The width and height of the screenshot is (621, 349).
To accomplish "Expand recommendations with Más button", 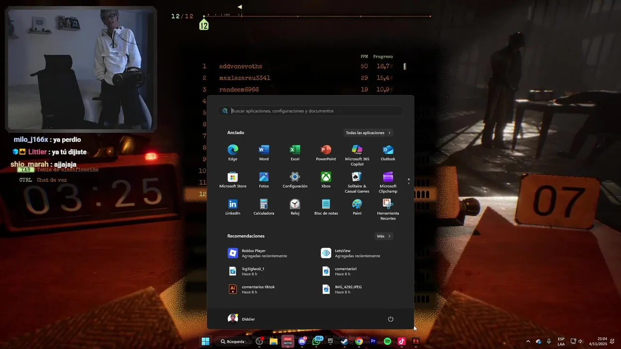I will pos(383,236).
